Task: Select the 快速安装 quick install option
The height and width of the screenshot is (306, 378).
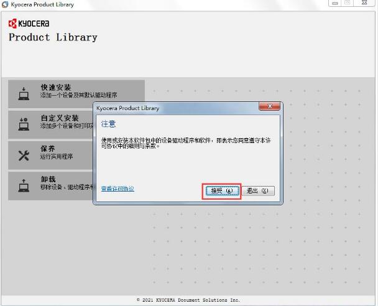Action: [x=76, y=94]
